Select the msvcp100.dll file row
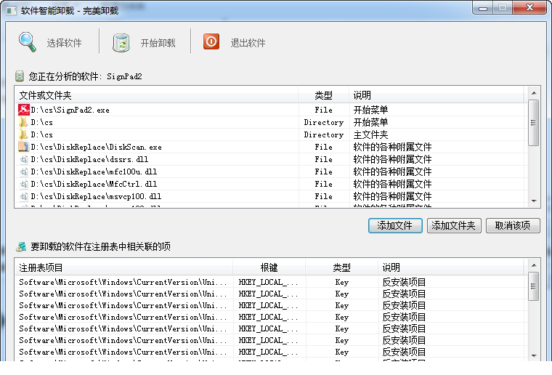The width and height of the screenshot is (552, 375). click(x=269, y=196)
